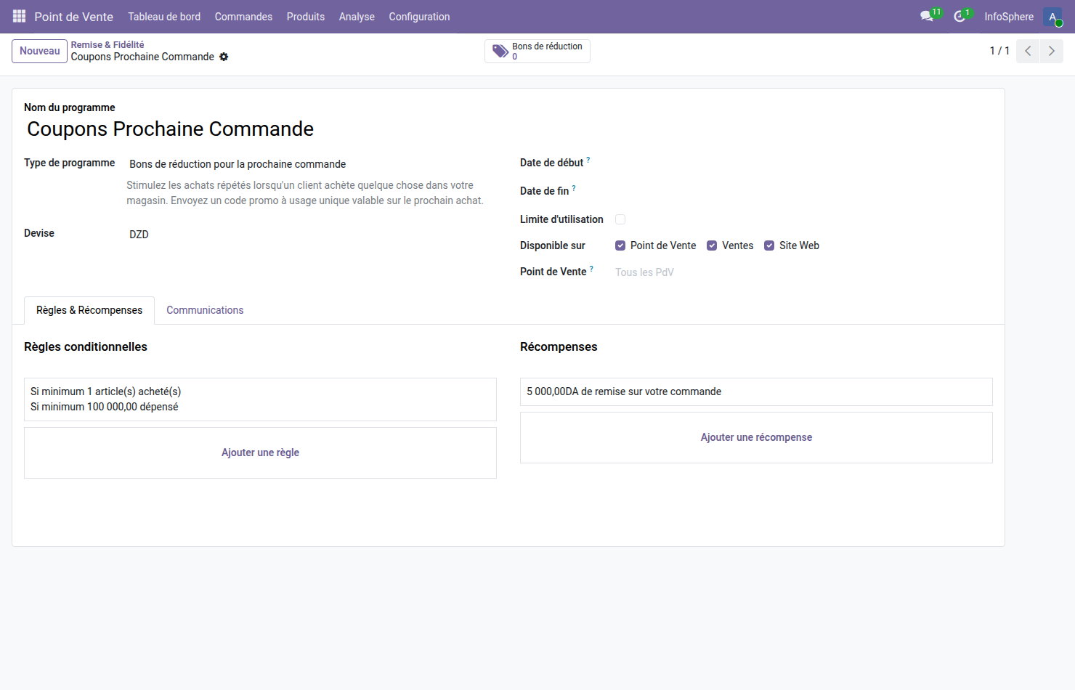The image size is (1075, 690).
Task: Navigate to the next record with the right arrow
Action: [x=1051, y=51]
